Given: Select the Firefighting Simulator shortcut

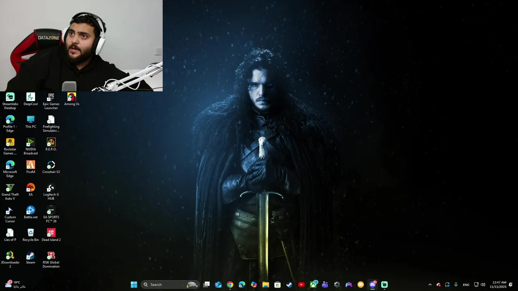Looking at the screenshot, I should (x=51, y=124).
